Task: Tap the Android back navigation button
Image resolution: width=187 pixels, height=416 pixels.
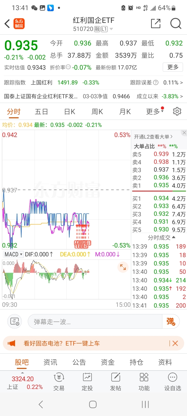Action: [41, 404]
